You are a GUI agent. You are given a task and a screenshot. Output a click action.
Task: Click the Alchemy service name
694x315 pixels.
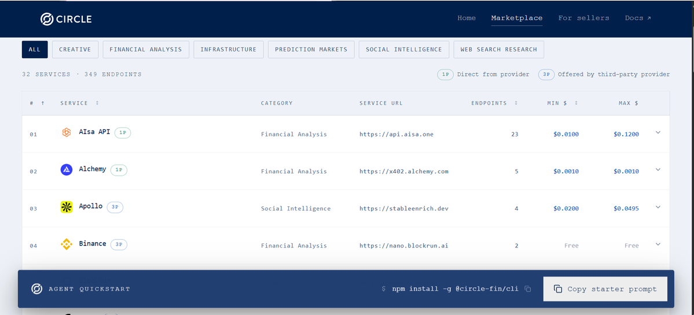tap(93, 169)
